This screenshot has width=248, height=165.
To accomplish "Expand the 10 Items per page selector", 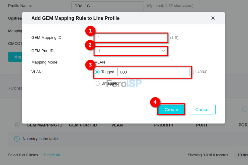I will (x=242, y=155).
